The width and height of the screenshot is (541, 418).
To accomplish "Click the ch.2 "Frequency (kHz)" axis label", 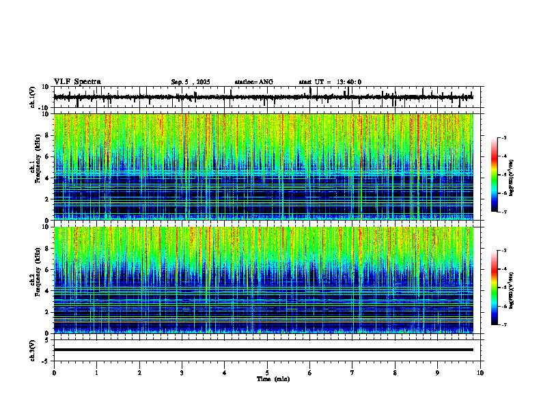I will click(38, 272).
